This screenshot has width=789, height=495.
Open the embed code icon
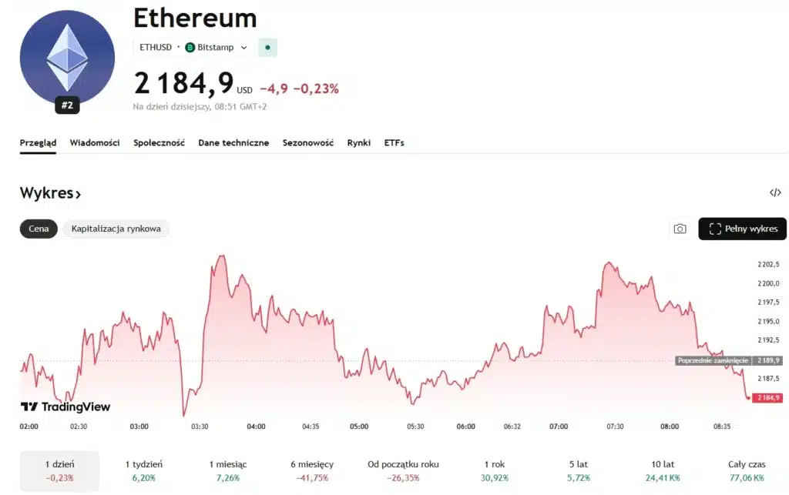pos(775,192)
